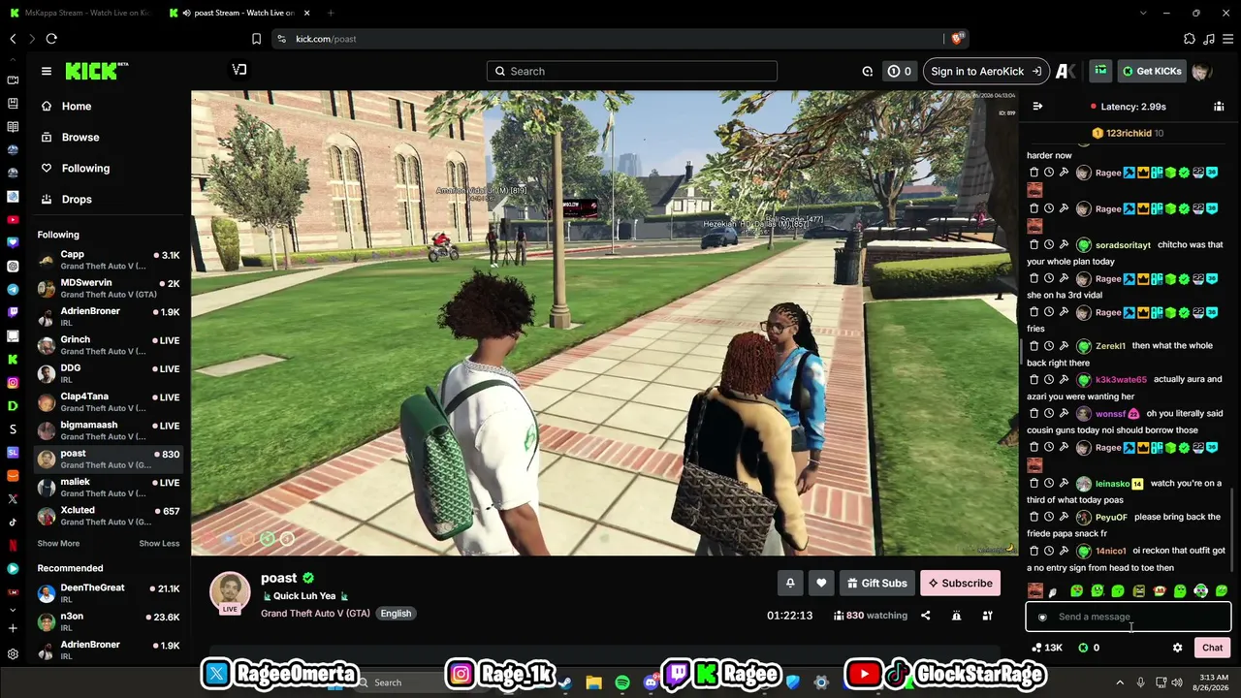Open the Grand Theft Auto V category link
Screen dimensions: 1241x698
pos(315,614)
